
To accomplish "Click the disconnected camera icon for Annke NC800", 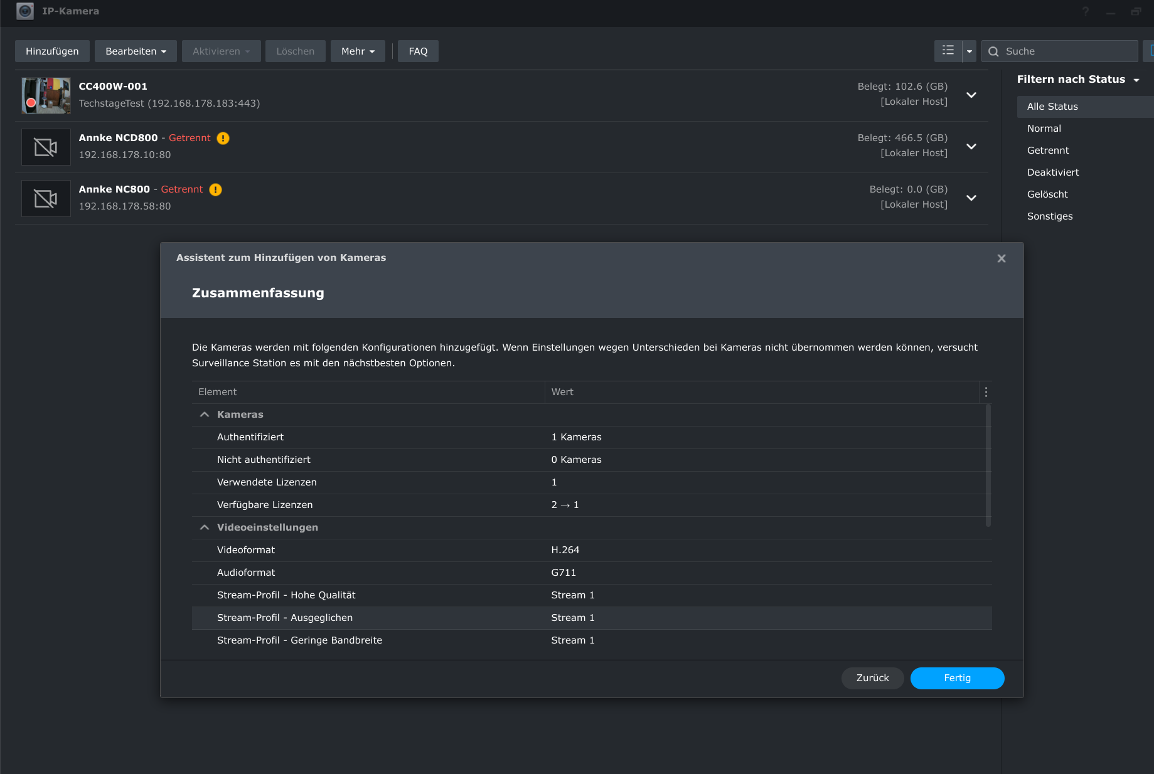I will tap(46, 198).
